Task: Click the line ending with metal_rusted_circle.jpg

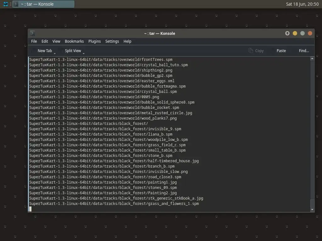Action: point(111,113)
